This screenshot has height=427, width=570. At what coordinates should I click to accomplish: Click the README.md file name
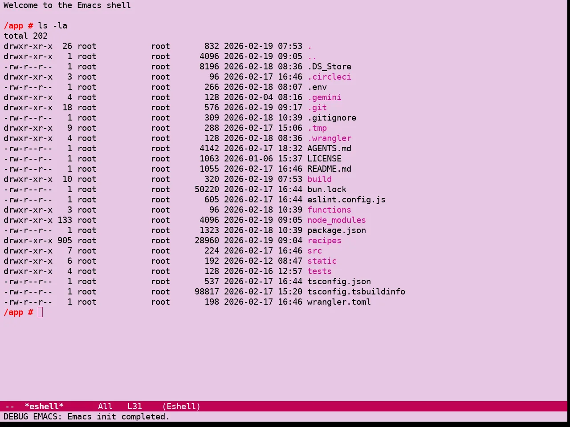click(329, 169)
